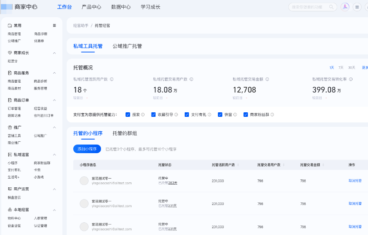Click the 常用 folder icon in sidebar
Viewport: 368px width, 235px height.
[x=10, y=25]
